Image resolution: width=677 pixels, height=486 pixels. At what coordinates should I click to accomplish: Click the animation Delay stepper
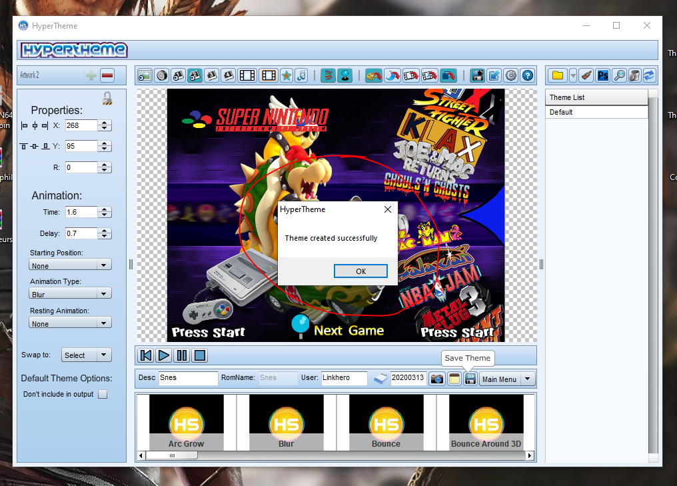pos(105,234)
